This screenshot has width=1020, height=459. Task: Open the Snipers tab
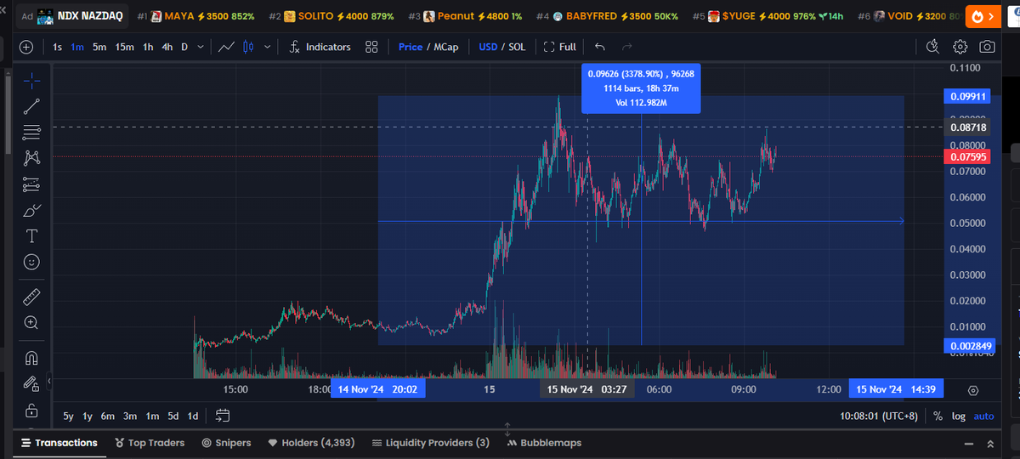(227, 443)
